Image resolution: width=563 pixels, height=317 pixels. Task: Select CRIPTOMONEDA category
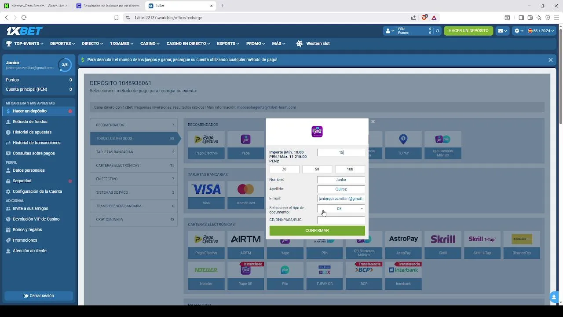(x=134, y=219)
